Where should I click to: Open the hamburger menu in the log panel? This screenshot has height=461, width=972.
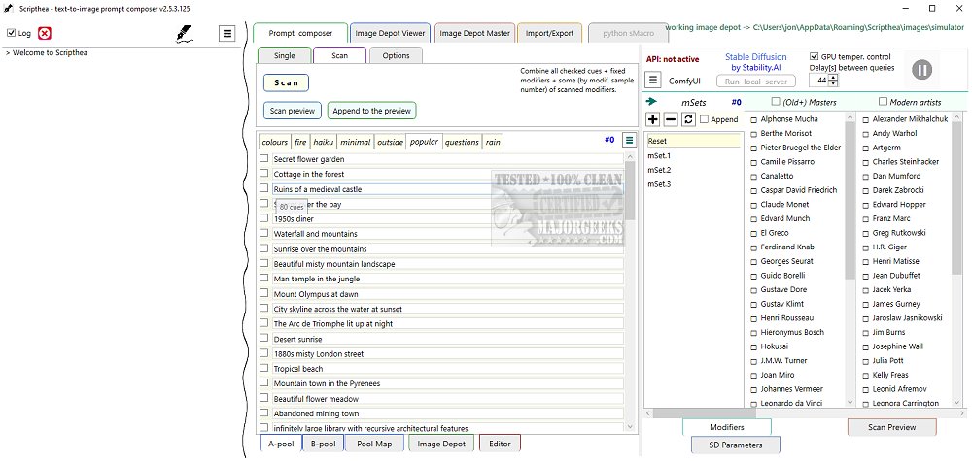227,33
